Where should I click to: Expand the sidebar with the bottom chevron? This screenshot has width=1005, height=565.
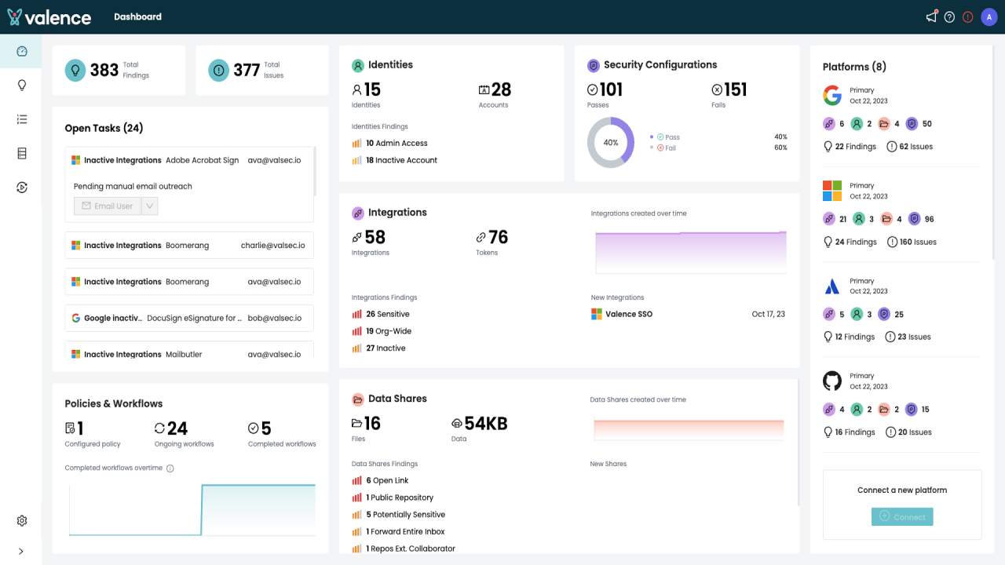21,552
